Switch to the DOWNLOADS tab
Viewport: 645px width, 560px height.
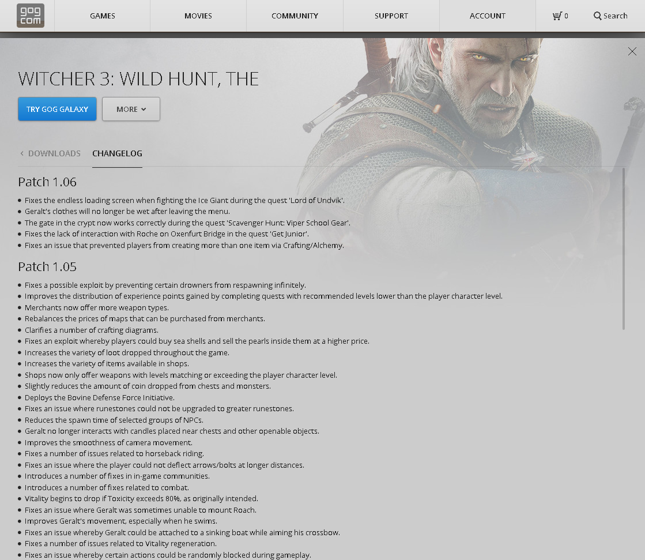54,153
